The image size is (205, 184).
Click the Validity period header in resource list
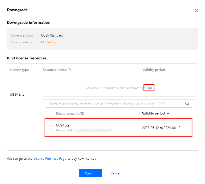tap(153, 113)
